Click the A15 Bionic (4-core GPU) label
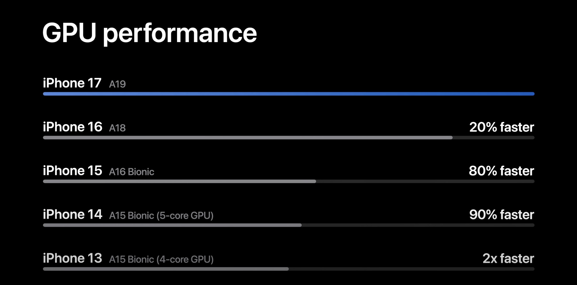The width and height of the screenshot is (577, 285). pos(161,259)
